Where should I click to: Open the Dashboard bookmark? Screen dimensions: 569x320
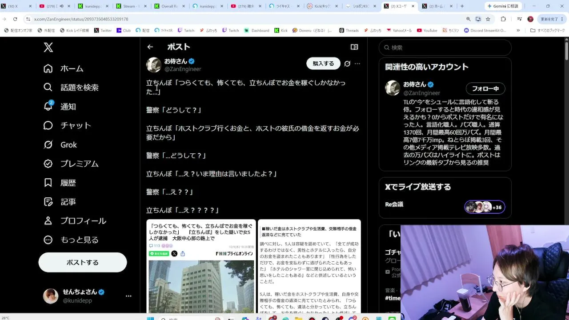(256, 31)
